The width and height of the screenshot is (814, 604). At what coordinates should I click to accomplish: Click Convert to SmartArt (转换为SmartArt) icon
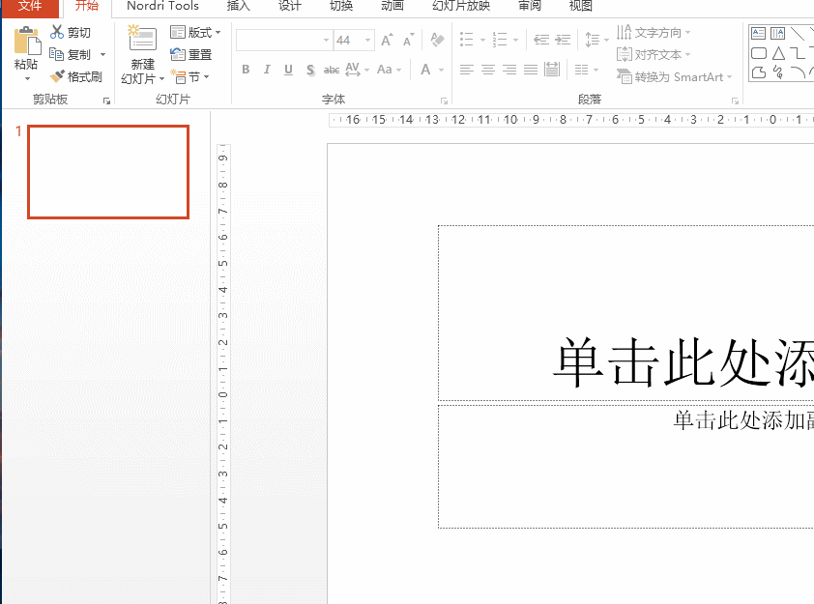[674, 76]
